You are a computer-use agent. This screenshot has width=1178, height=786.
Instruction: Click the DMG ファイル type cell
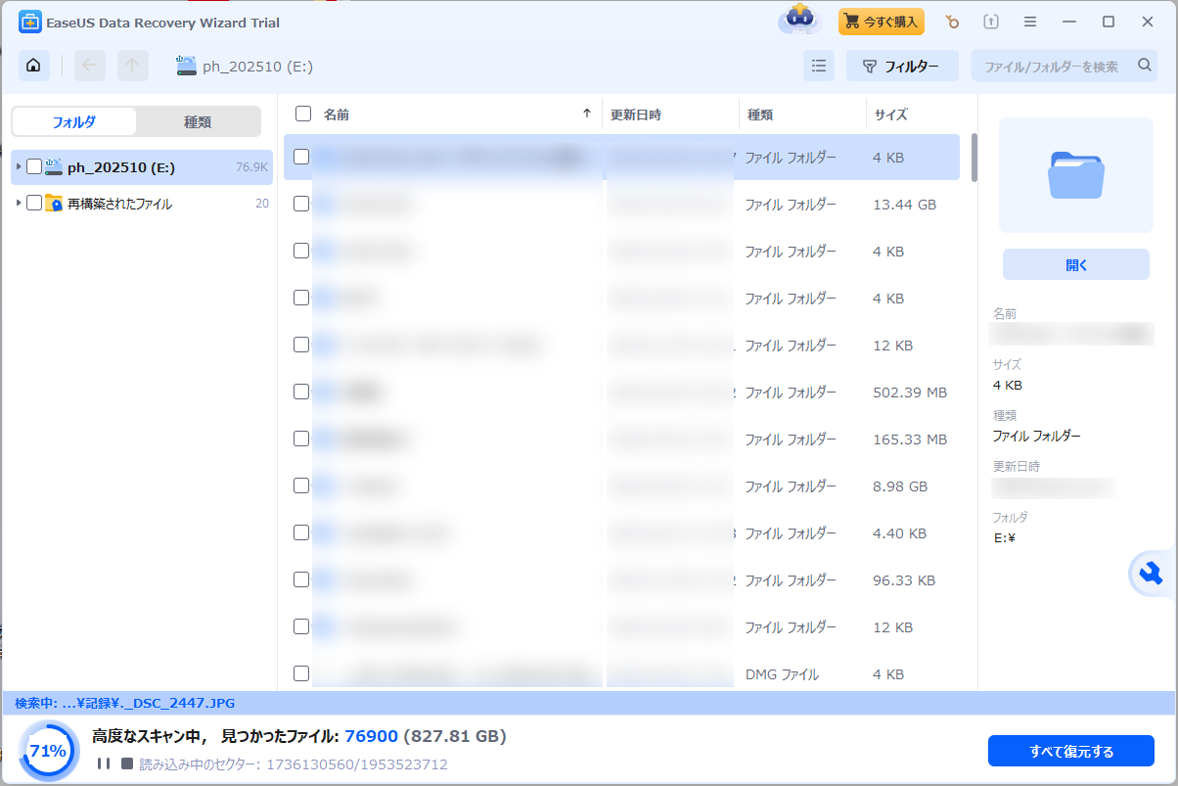[782, 674]
